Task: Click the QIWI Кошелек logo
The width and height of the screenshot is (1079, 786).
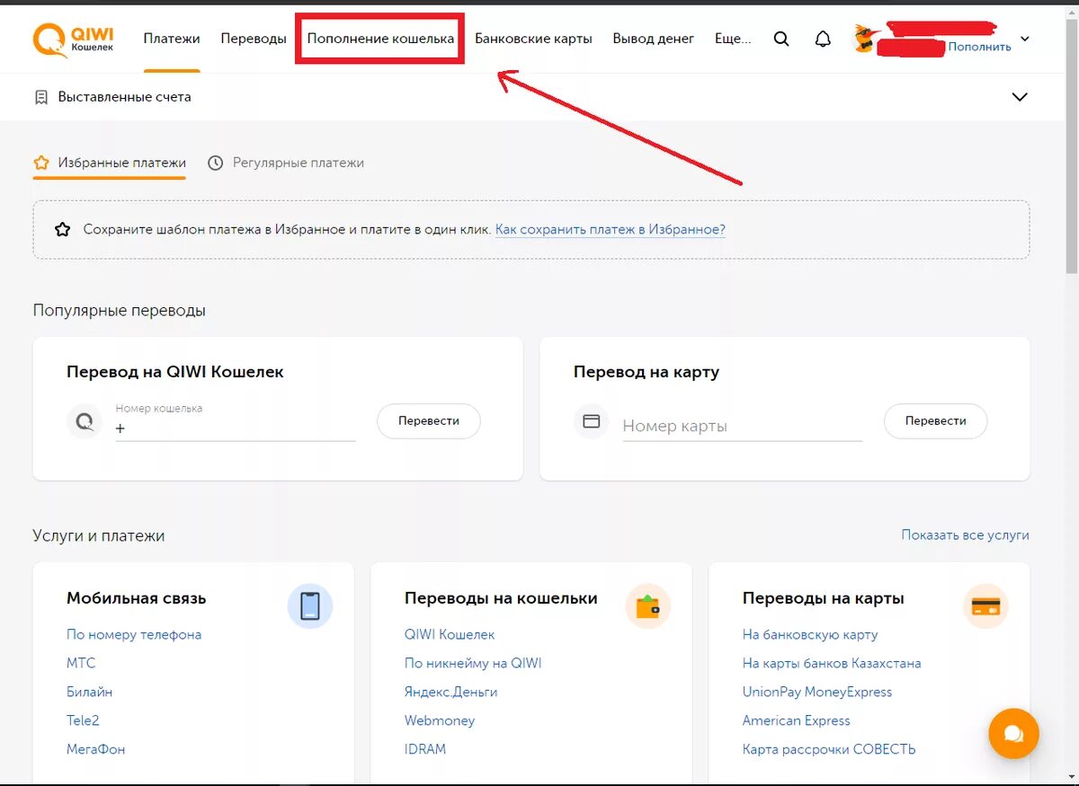Action: click(x=74, y=40)
